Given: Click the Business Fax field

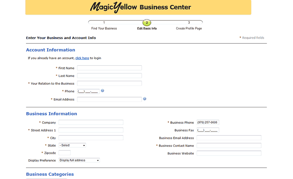Looking at the screenshot, I should tap(208, 130).
